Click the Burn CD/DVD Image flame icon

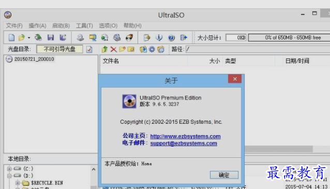click(129, 38)
